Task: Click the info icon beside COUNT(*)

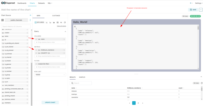Action: click(49, 53)
